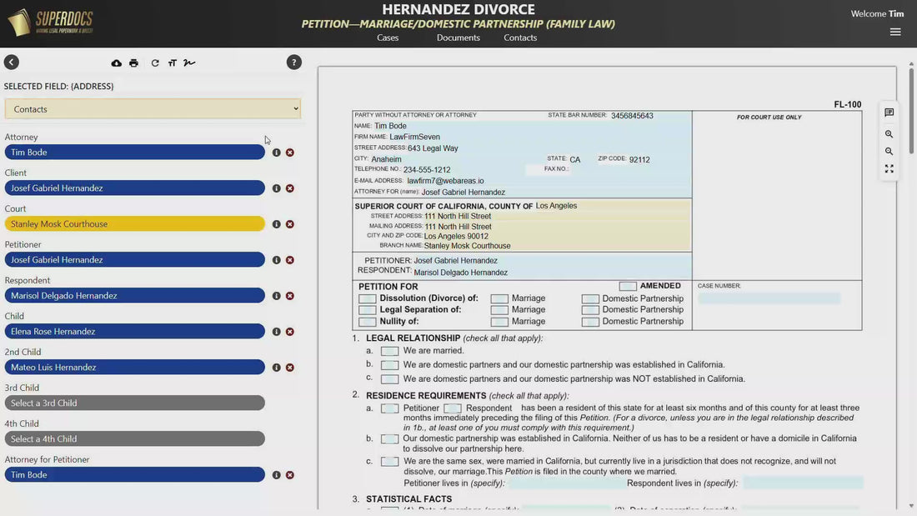
Task: Go to the Documents tab
Action: point(458,38)
